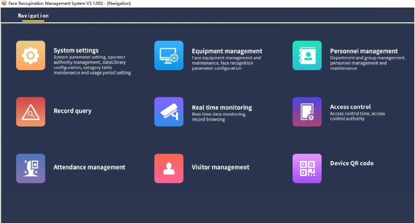The height and width of the screenshot is (223, 415).
Task: Open the Attendance management face scan icon
Action: pyautogui.click(x=31, y=168)
